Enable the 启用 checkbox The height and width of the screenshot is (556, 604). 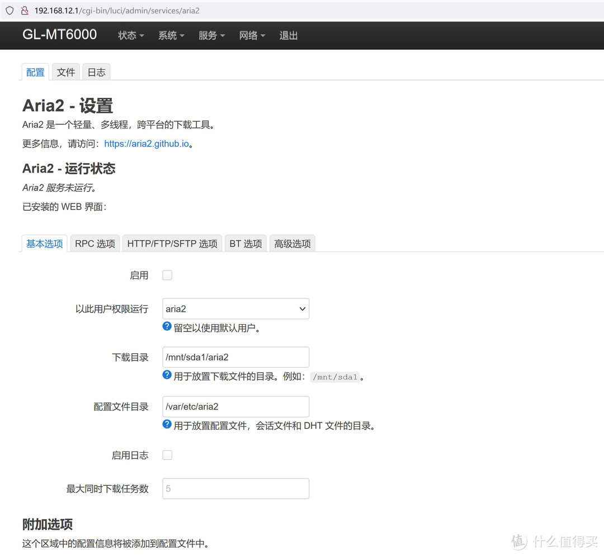(x=167, y=275)
